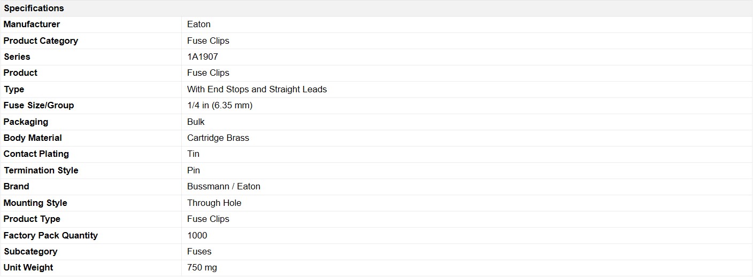Click the Subcategory value Fuses
The height and width of the screenshot is (279, 753).
[199, 252]
